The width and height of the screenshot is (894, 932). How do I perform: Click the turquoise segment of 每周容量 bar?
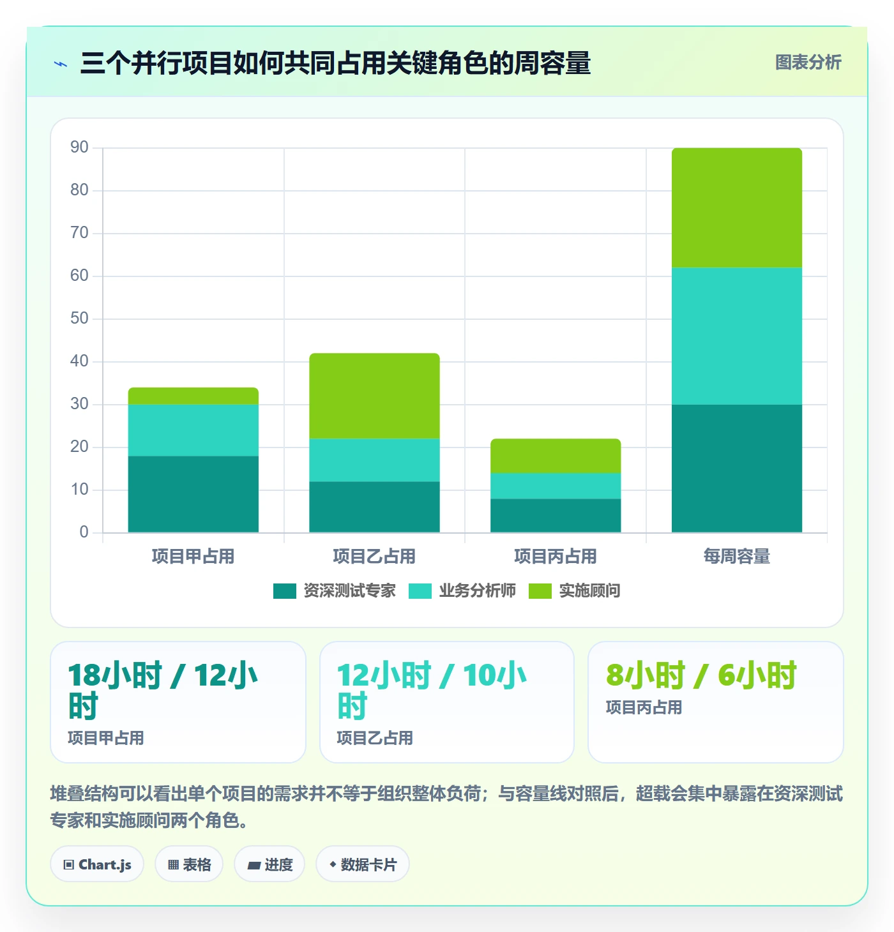(x=737, y=336)
